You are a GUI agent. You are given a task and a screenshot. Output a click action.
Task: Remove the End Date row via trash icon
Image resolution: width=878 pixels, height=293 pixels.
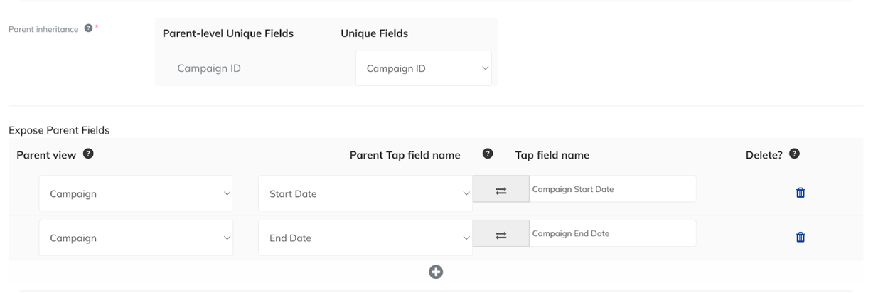[x=801, y=238]
